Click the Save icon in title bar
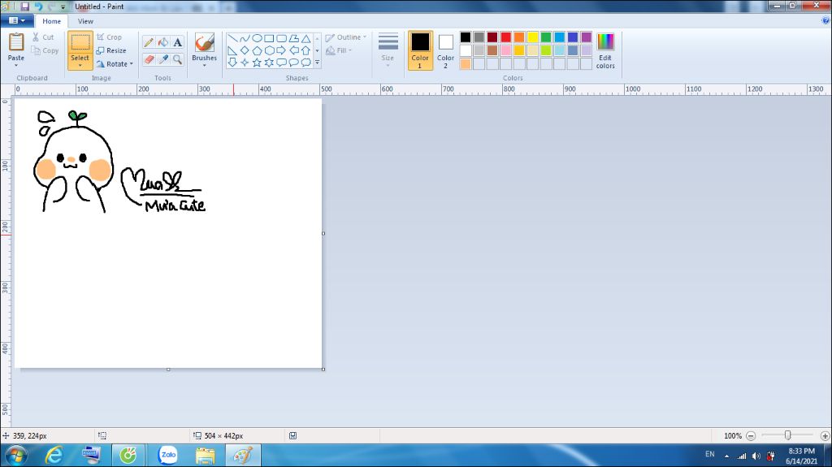 click(25, 6)
